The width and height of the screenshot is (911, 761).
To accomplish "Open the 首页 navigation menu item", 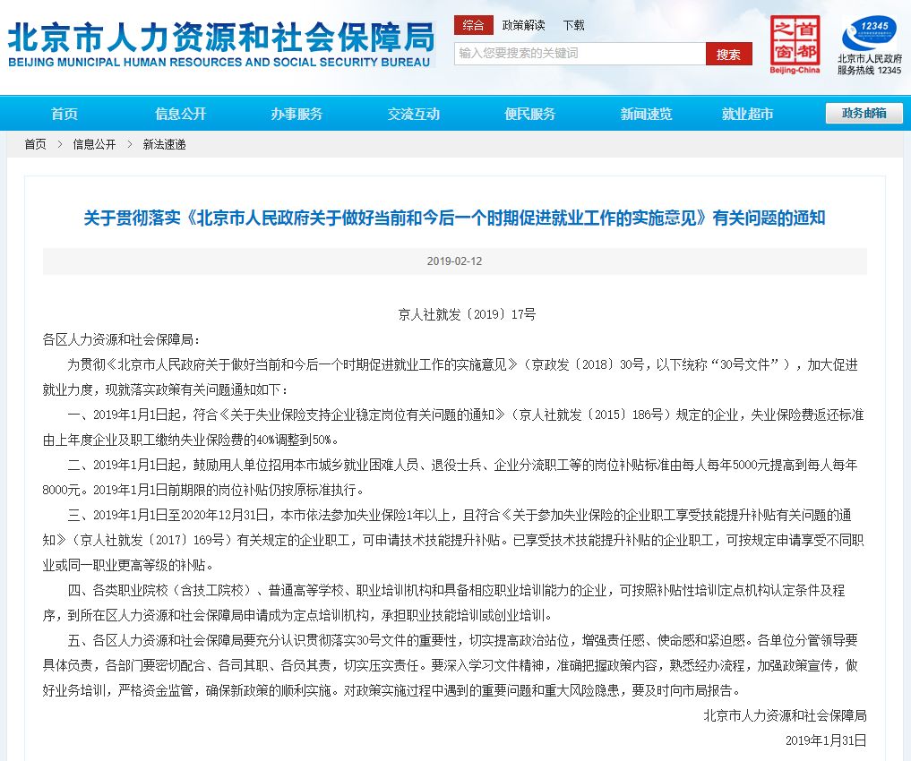I will coord(64,114).
